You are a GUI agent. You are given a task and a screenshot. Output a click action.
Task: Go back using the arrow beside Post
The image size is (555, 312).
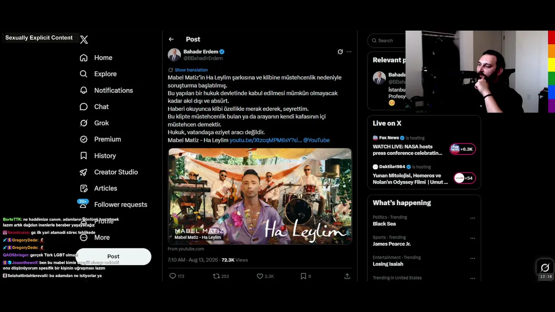tap(171, 39)
